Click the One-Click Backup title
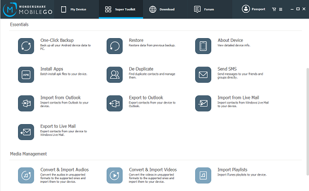The width and height of the screenshot is (309, 191). coord(57,40)
